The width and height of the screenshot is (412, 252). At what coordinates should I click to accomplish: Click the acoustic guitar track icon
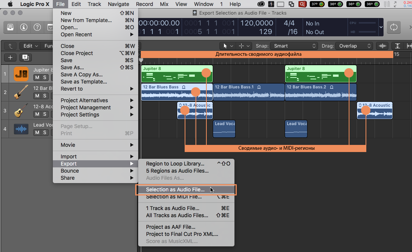21,110
